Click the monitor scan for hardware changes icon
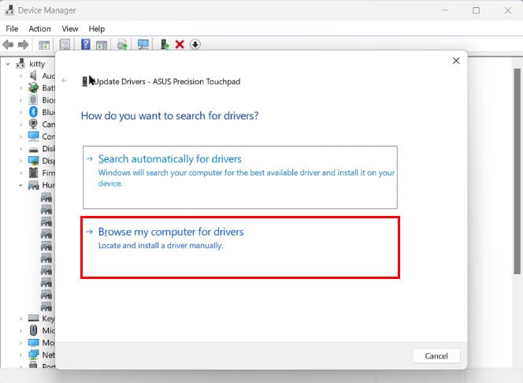Viewport: 523px width, 383px height. (x=143, y=44)
